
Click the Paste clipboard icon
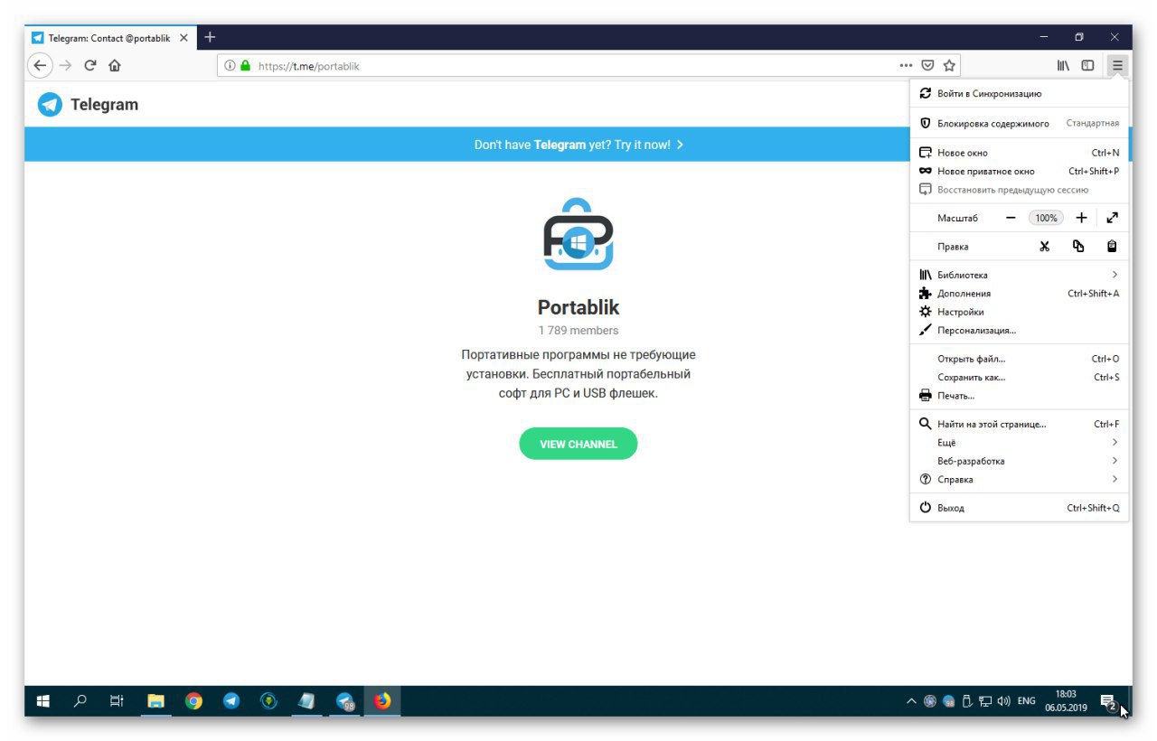[1113, 246]
